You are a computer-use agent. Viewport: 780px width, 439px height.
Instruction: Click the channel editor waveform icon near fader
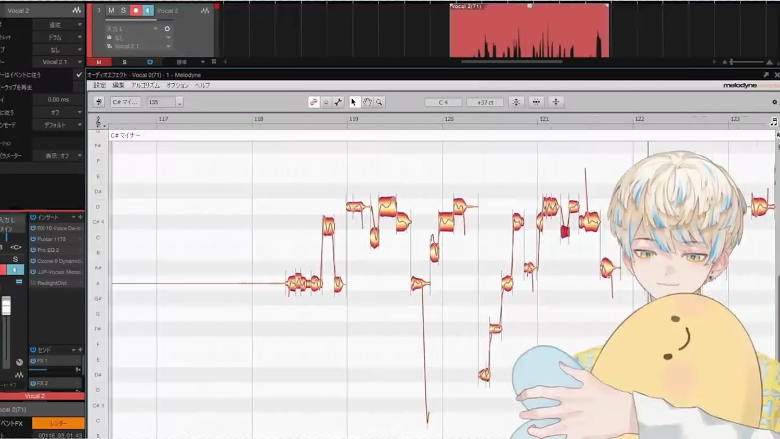19,375
